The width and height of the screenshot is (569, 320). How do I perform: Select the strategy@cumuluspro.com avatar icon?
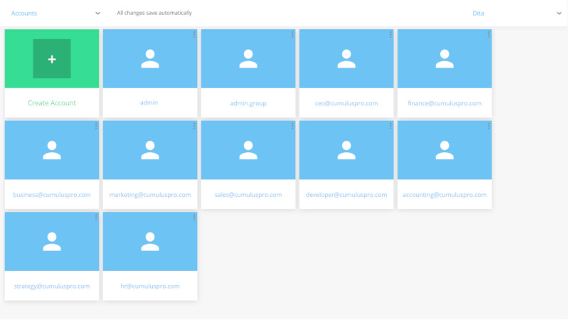coord(52,242)
